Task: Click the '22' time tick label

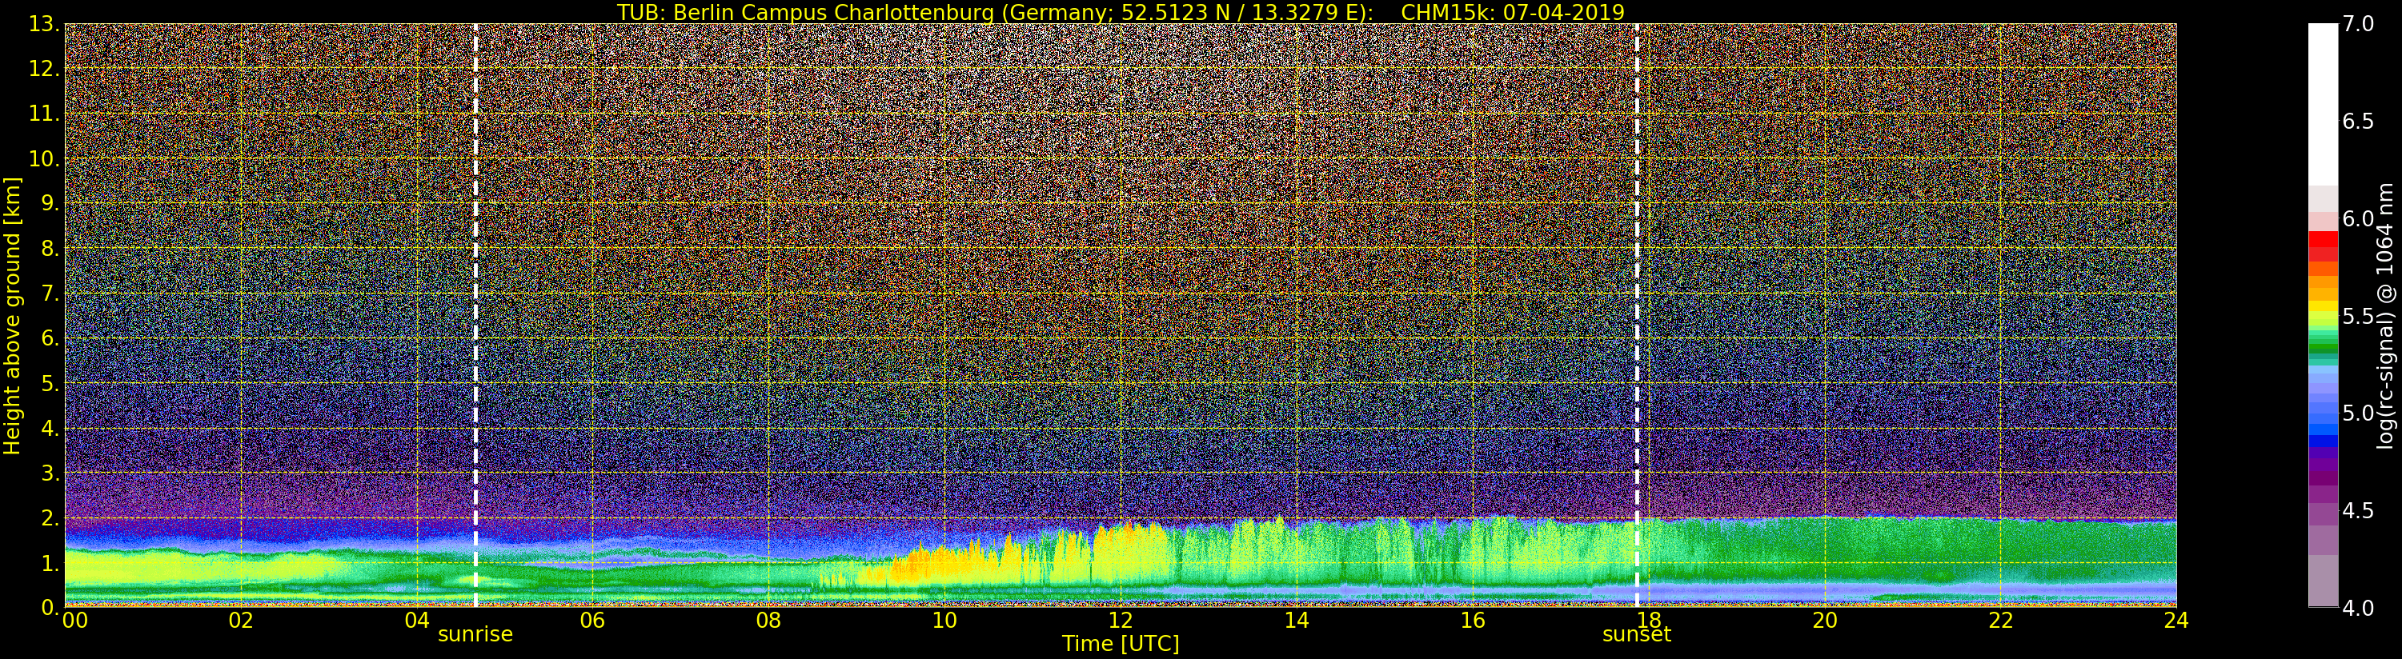Action: (x=2001, y=621)
